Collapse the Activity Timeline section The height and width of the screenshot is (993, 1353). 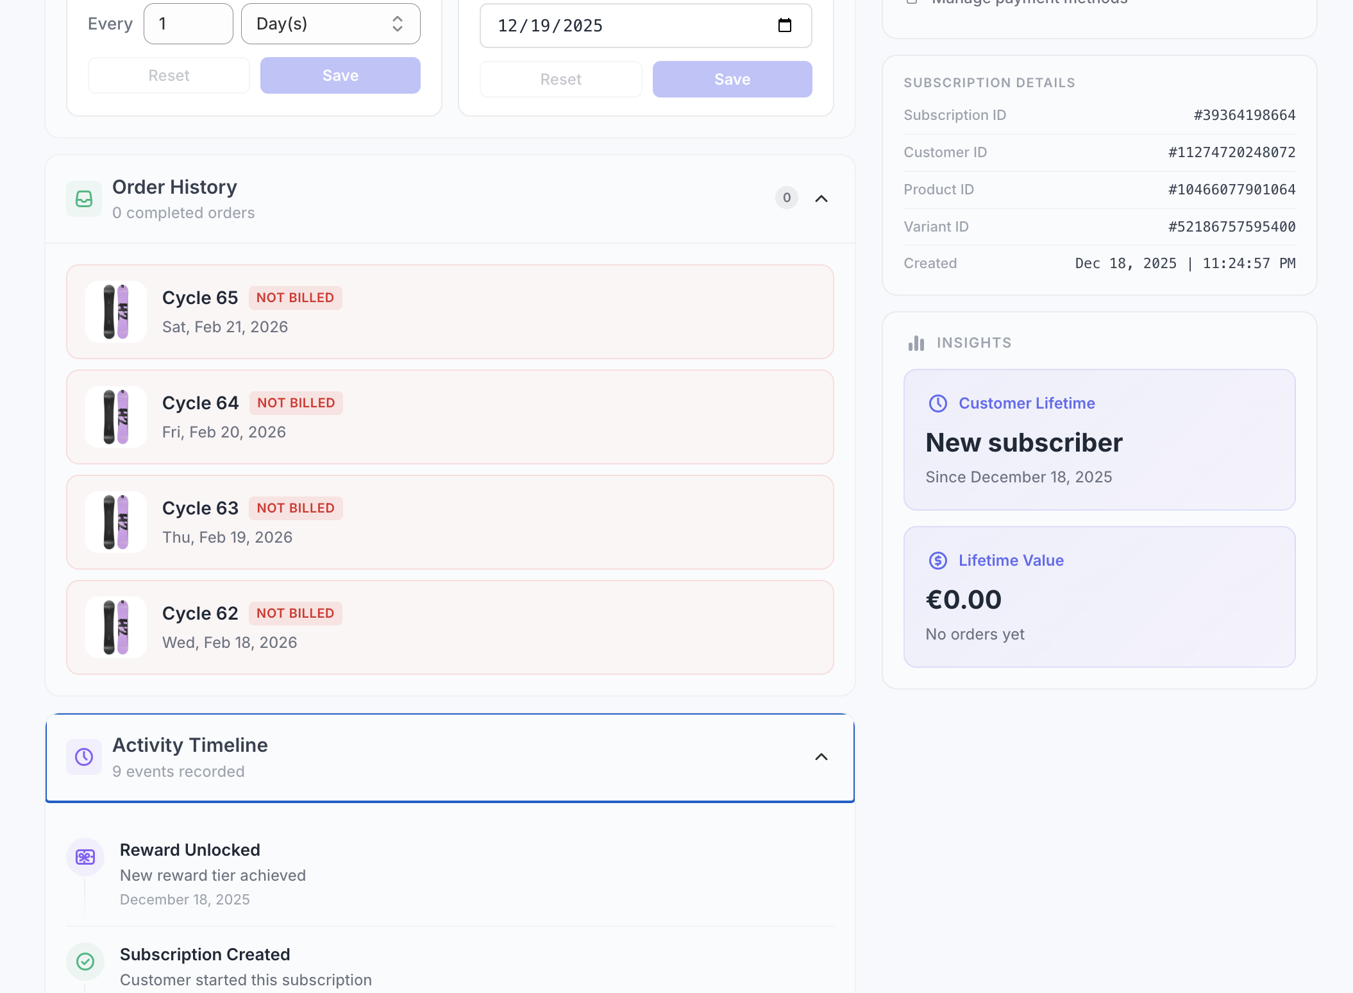coord(821,757)
